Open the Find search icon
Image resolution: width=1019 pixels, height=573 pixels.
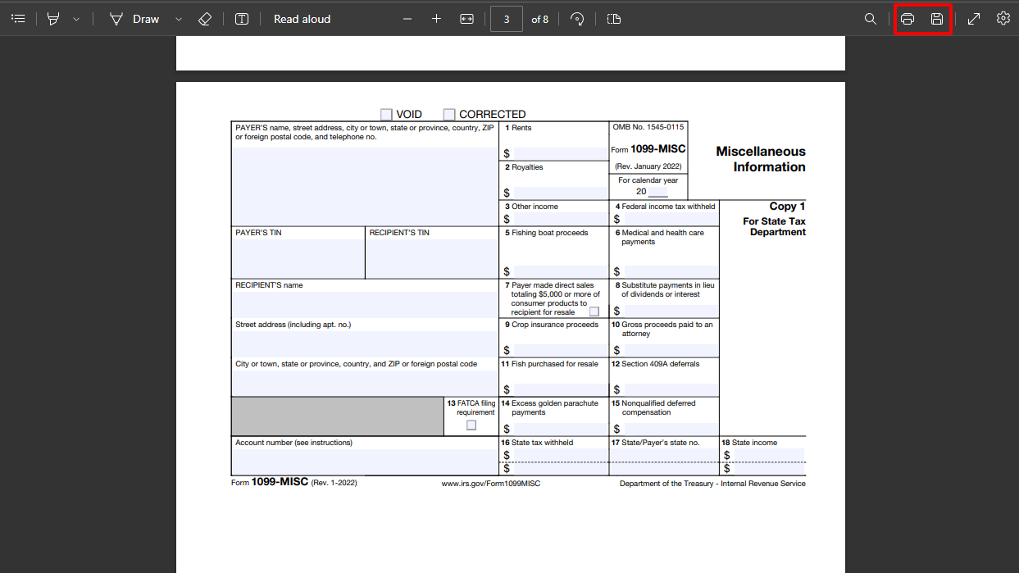(x=871, y=19)
